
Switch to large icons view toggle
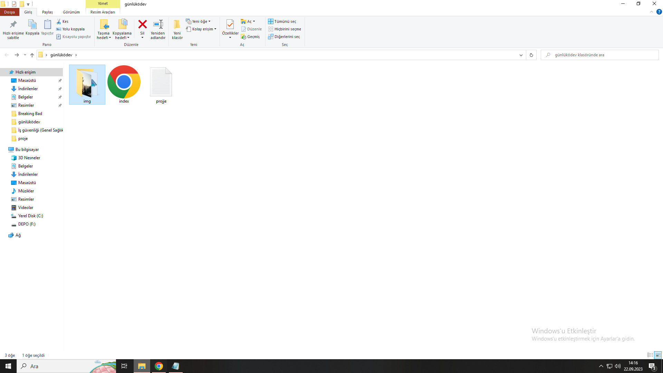(658, 355)
